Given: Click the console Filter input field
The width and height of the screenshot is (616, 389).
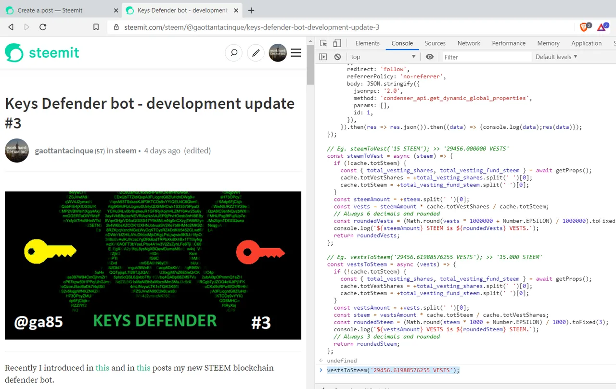Looking at the screenshot, I should [x=486, y=57].
